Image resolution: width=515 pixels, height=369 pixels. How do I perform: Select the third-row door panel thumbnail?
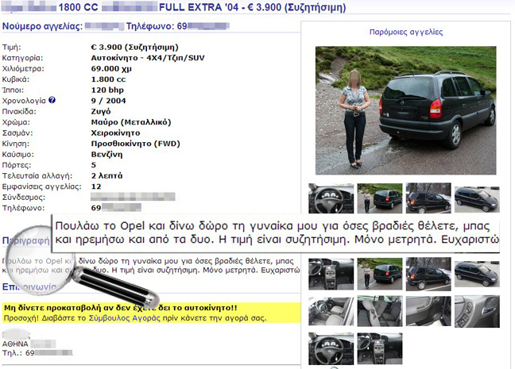coord(428,311)
